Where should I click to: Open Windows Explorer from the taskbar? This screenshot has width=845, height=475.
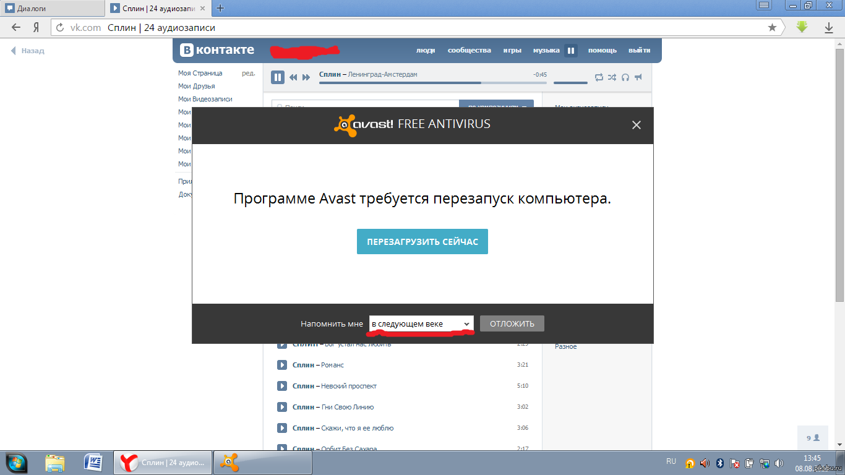tap(55, 463)
